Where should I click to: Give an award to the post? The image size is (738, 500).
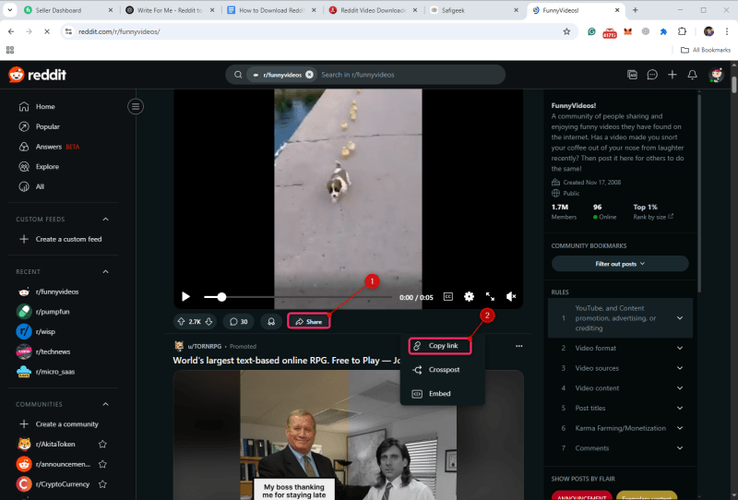coord(271,322)
